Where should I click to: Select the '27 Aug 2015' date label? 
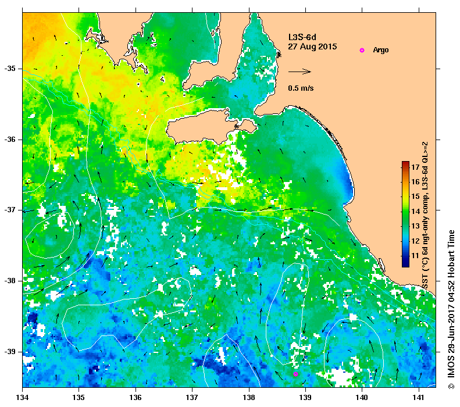[x=312, y=47]
